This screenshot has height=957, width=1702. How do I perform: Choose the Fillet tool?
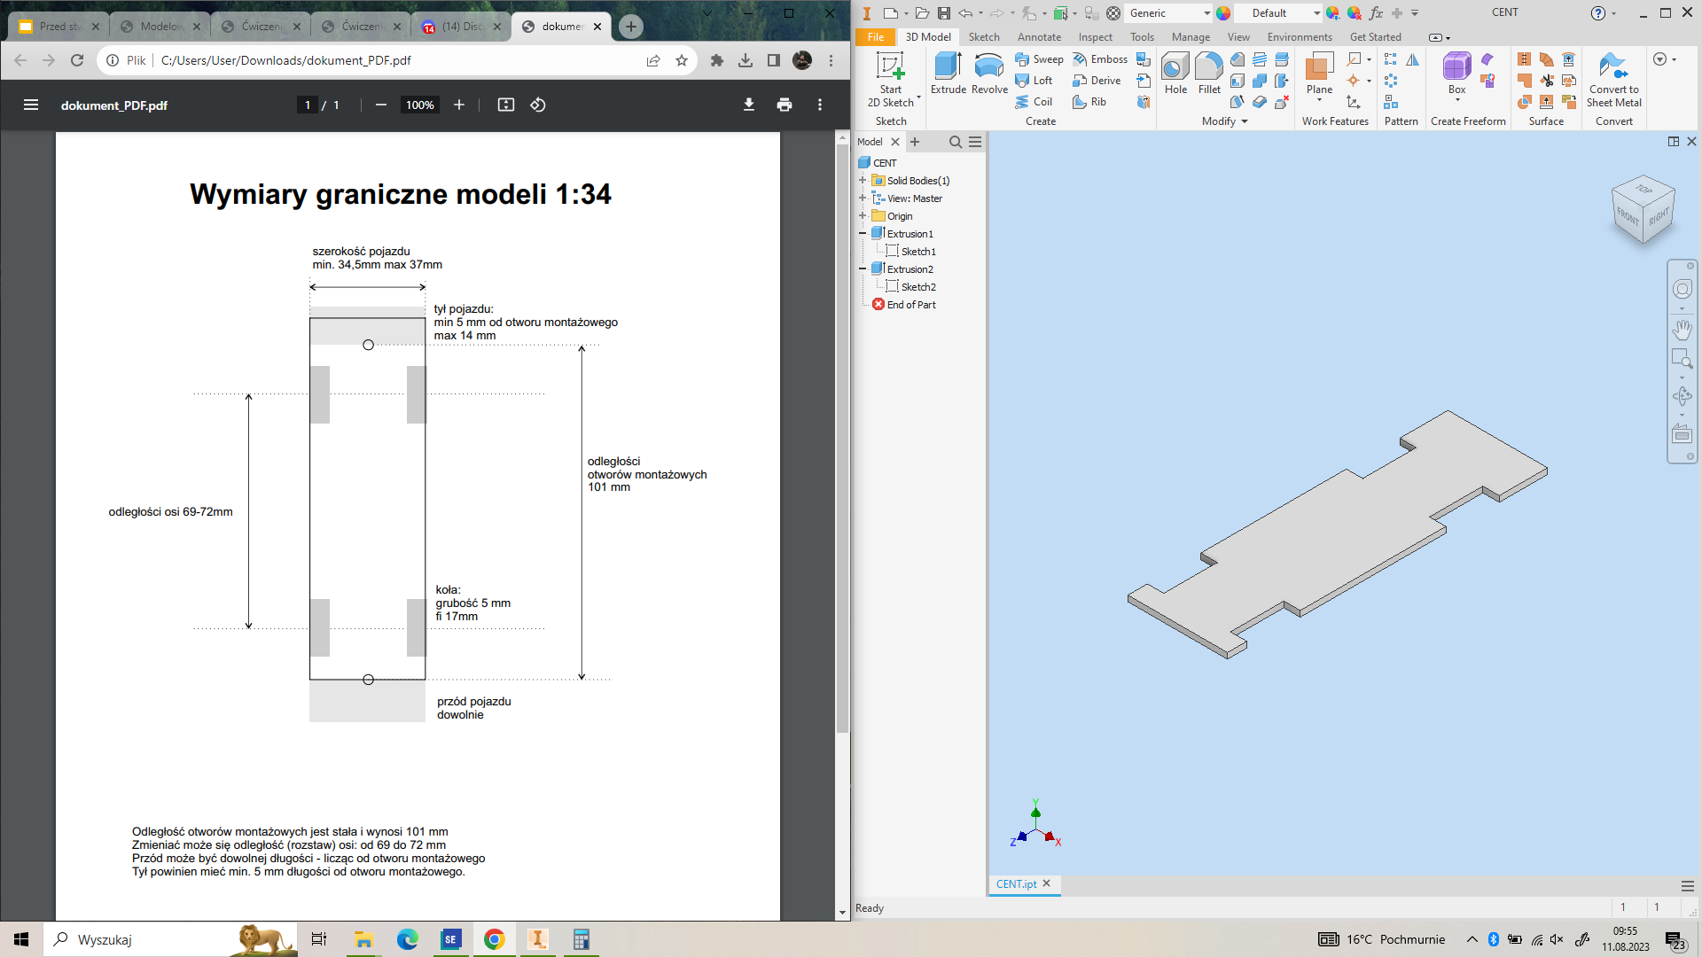pos(1209,73)
